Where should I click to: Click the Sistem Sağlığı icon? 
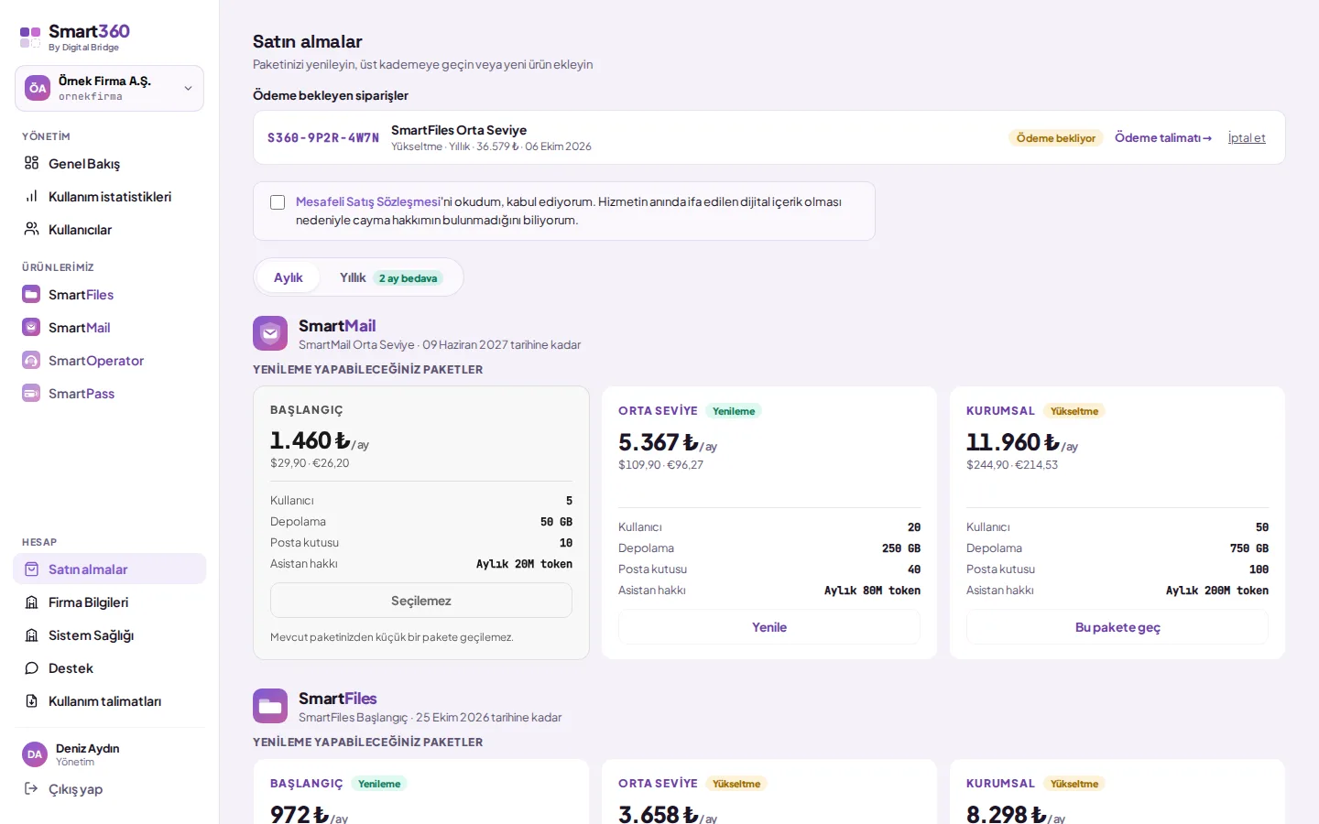[x=31, y=635]
